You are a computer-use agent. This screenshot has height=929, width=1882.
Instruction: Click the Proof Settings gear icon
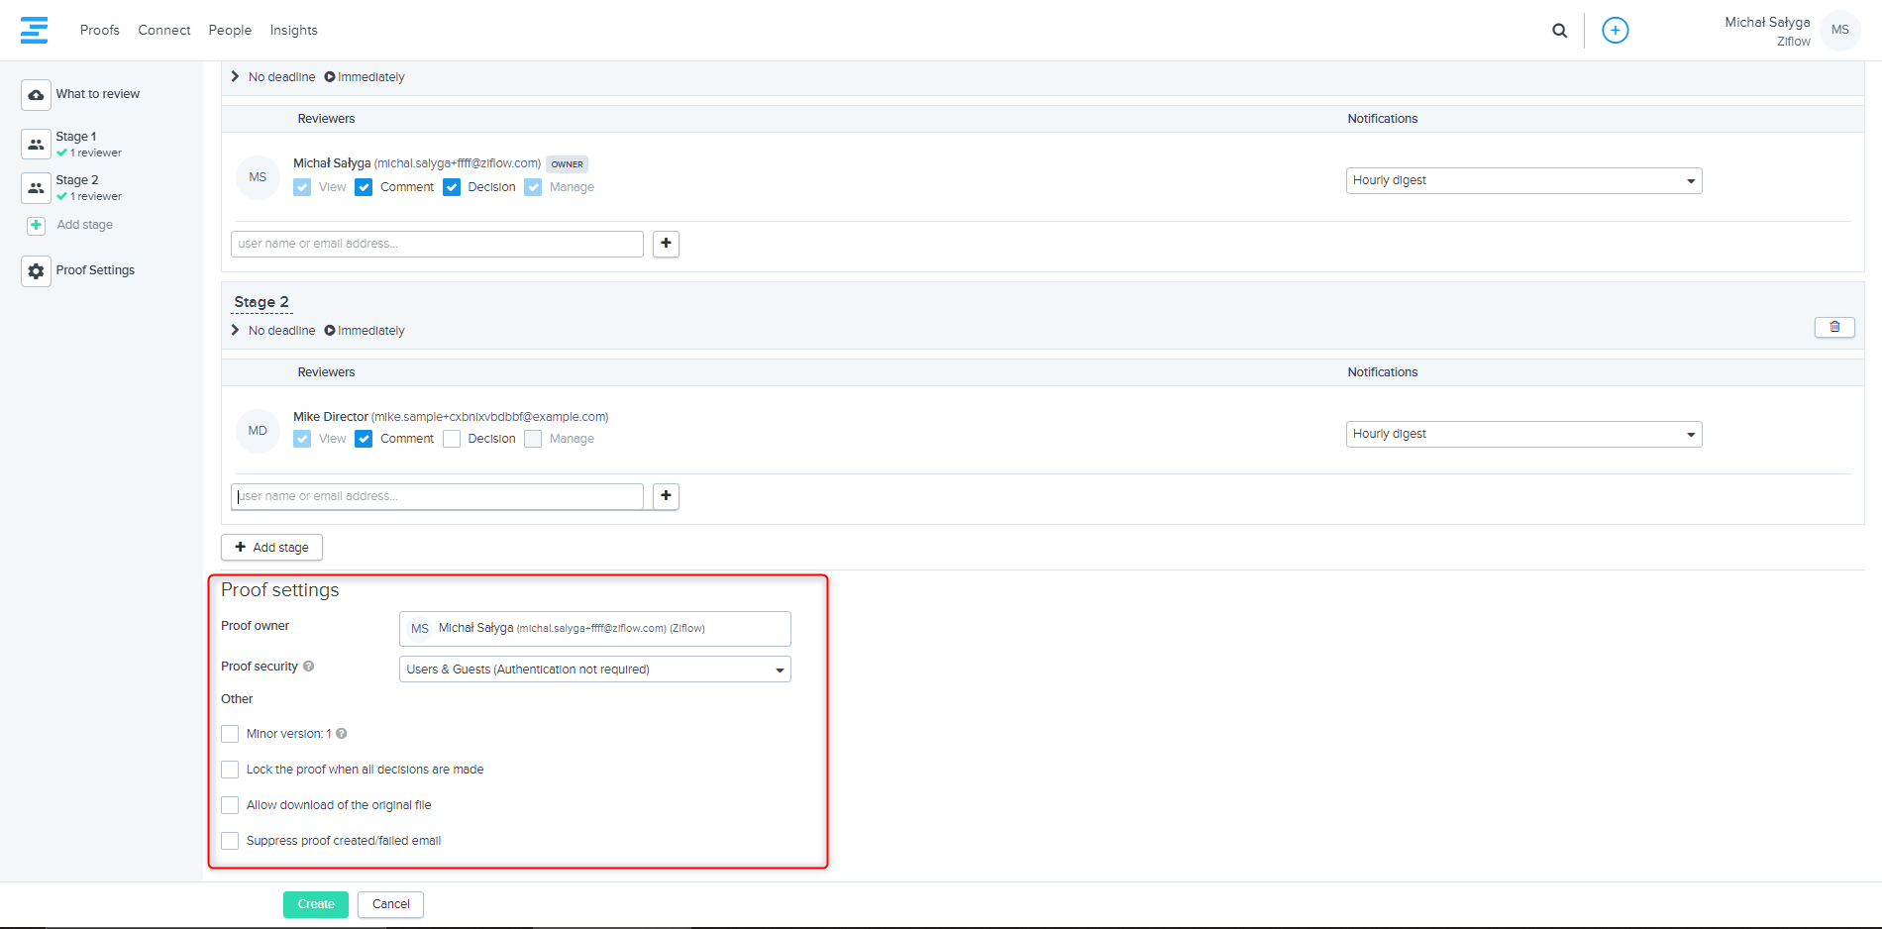(x=36, y=271)
